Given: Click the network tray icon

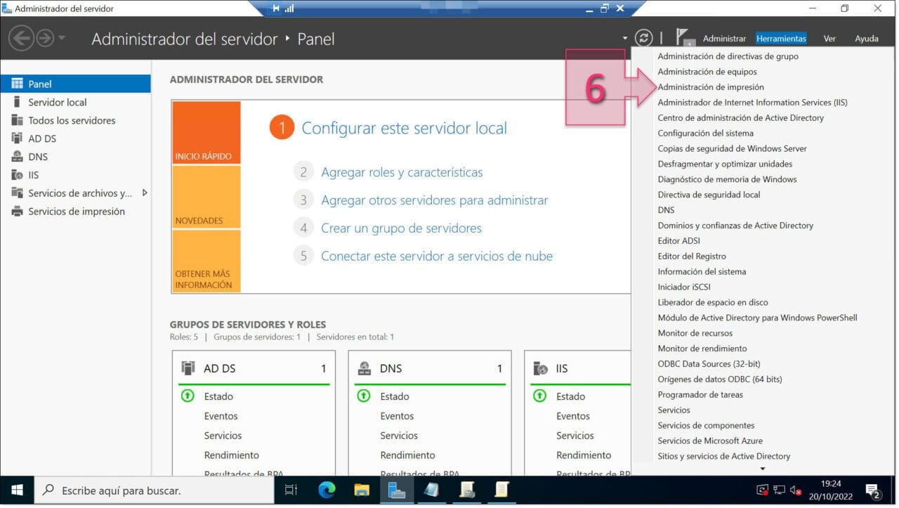Looking at the screenshot, I should point(779,490).
